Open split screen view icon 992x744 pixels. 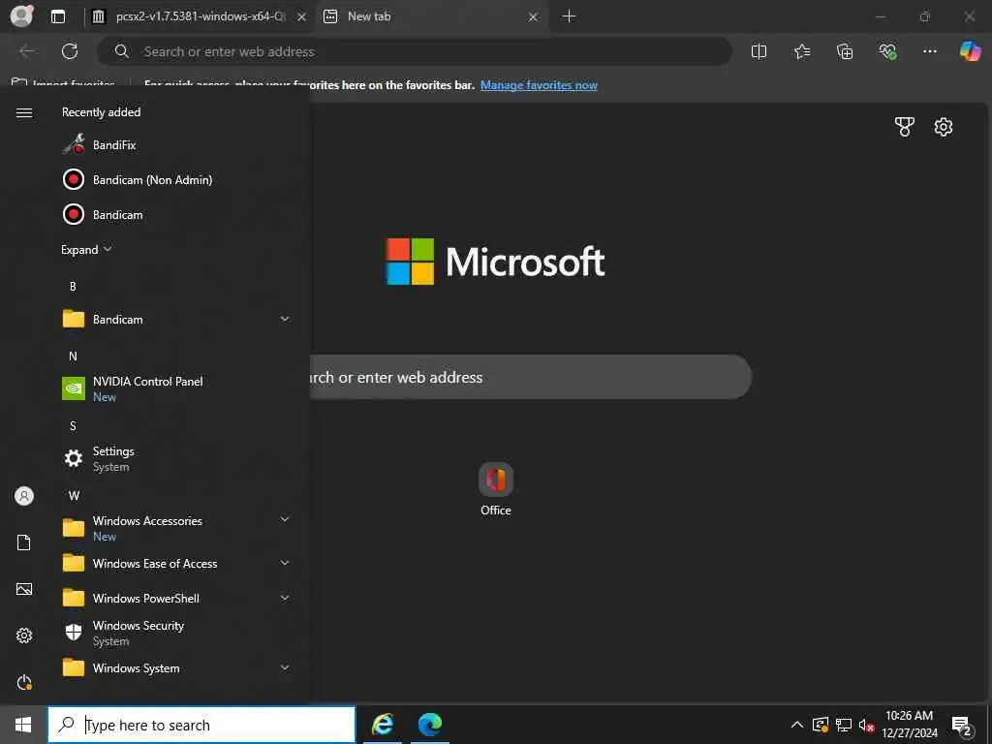[x=759, y=51]
